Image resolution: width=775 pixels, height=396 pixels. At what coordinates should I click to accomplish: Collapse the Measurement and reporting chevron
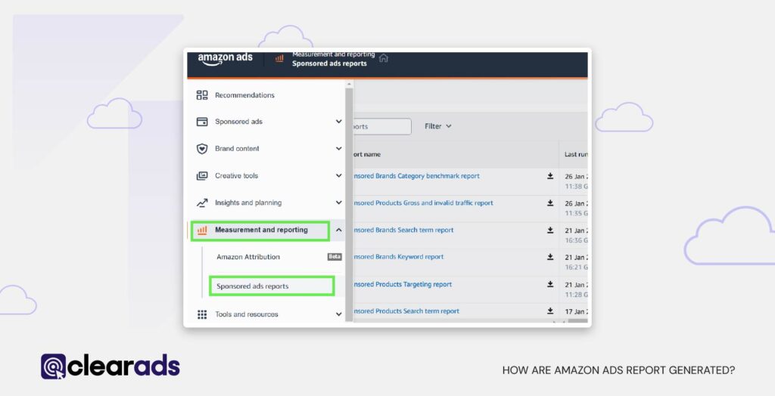pyautogui.click(x=338, y=230)
